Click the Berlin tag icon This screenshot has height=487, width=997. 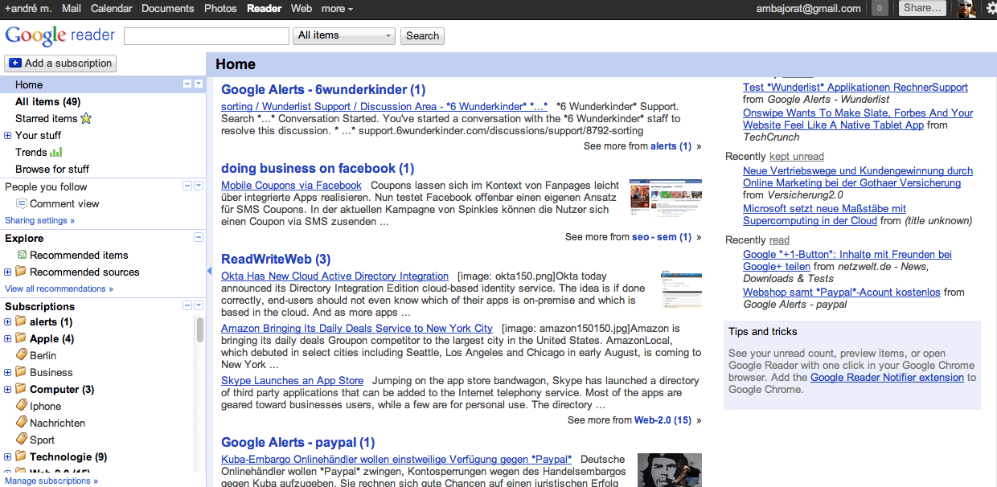(x=22, y=355)
